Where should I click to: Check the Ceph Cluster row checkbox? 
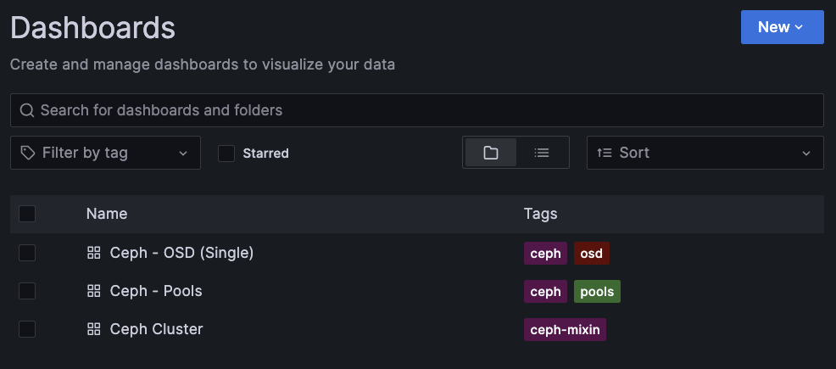coord(27,329)
